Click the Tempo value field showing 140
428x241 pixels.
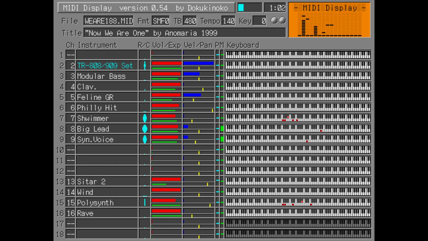228,21
